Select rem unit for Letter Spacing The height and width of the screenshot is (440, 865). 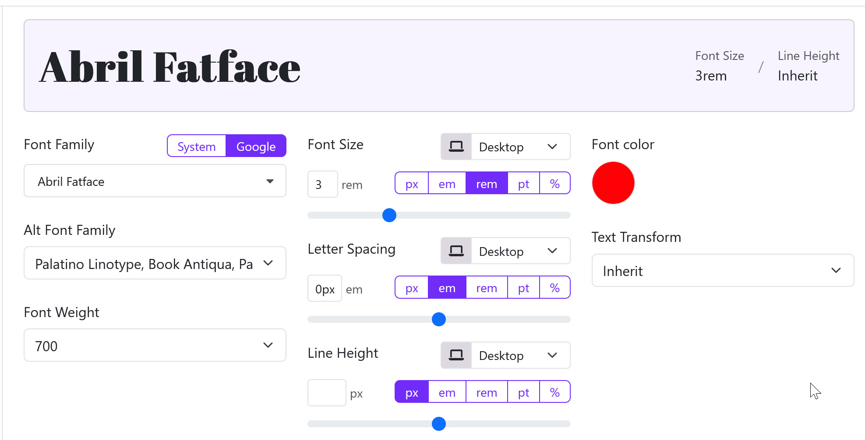486,287
